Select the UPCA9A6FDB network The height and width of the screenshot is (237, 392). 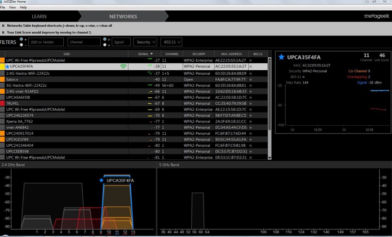134,97
